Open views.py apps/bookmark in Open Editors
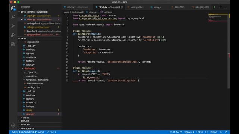The height and width of the screenshot is (134, 239). pos(40,16)
